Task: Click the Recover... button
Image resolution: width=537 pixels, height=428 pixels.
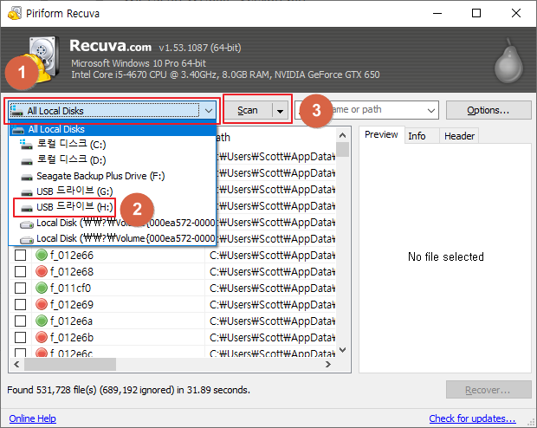Action: click(x=488, y=390)
